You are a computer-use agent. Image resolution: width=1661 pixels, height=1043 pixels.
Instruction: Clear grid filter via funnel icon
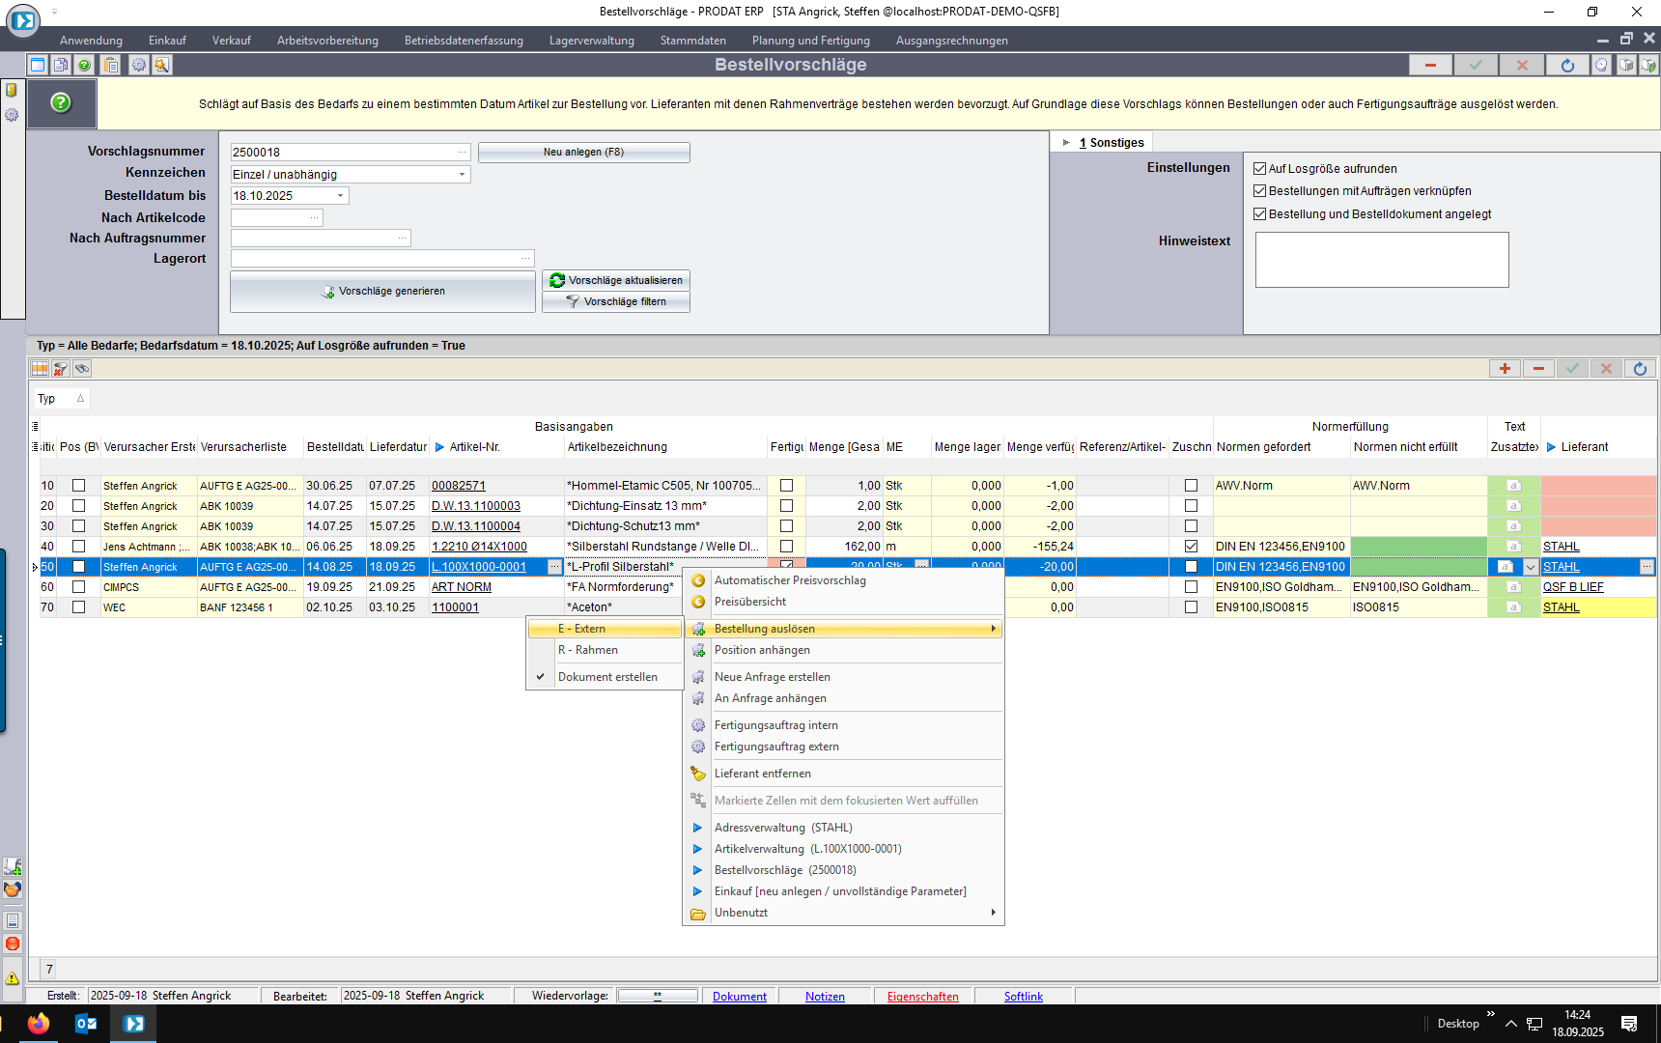(x=61, y=369)
